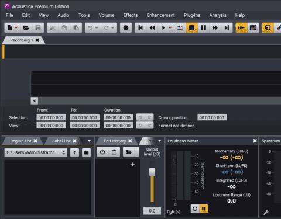Toggle the spectrogram view mode icon
This screenshot has height=219, width=281.
[253, 28]
